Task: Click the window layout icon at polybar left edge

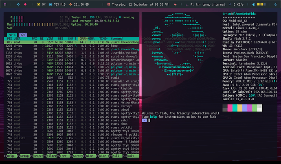Action: tap(6, 4)
